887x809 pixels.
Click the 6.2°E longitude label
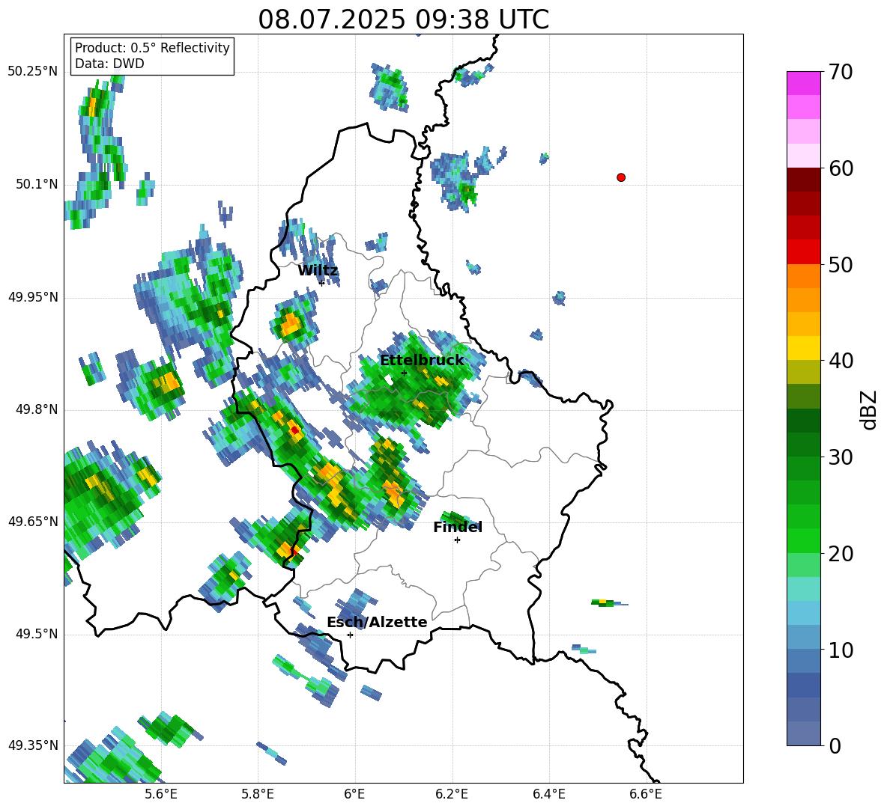click(452, 794)
